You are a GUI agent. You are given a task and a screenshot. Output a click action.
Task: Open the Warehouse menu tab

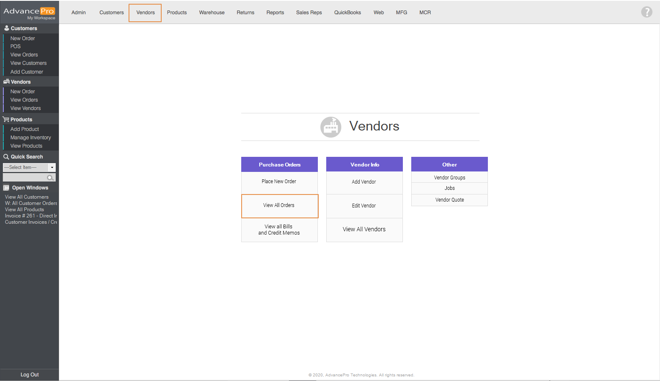point(211,13)
